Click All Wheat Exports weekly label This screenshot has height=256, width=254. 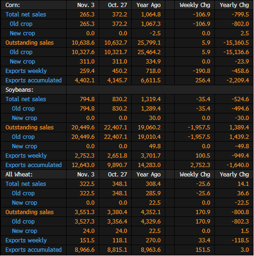[26, 240]
